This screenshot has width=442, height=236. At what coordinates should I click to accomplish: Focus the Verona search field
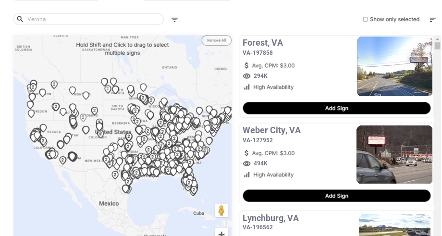pyautogui.click(x=94, y=19)
